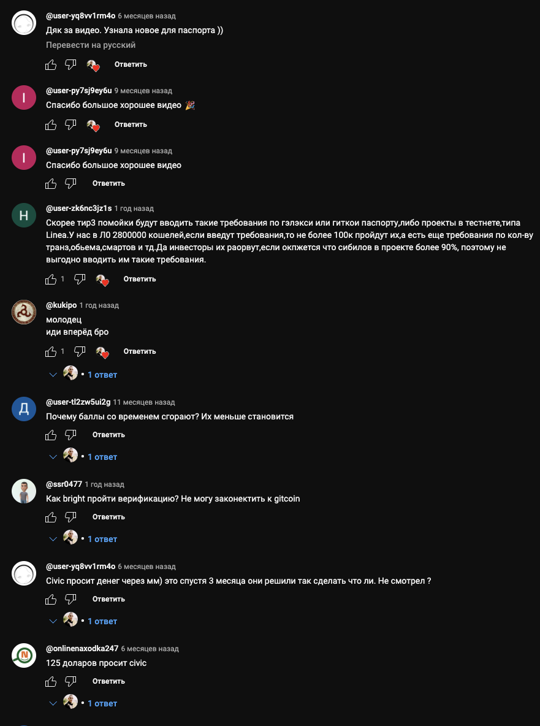Viewport: 540px width, 726px height.
Task: Like the "Дяк за видео" comment
Action: pos(51,65)
